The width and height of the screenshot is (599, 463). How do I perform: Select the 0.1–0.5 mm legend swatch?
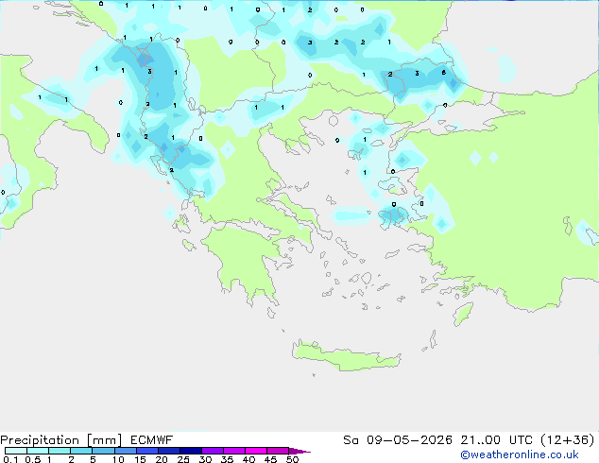16,451
